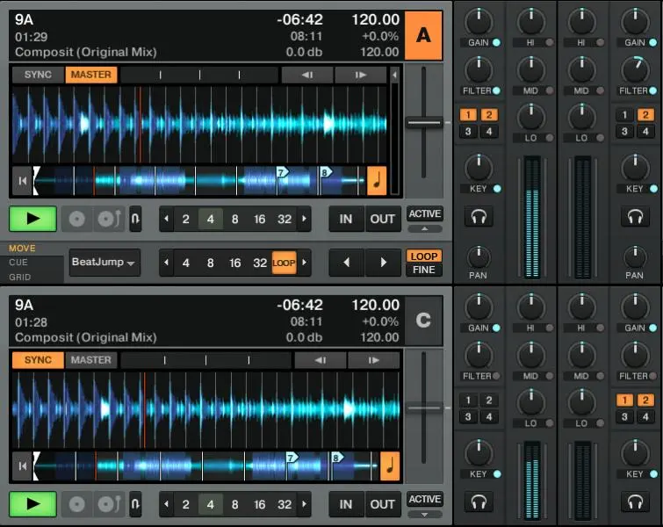Click beatjump forward arrow button

click(383, 263)
